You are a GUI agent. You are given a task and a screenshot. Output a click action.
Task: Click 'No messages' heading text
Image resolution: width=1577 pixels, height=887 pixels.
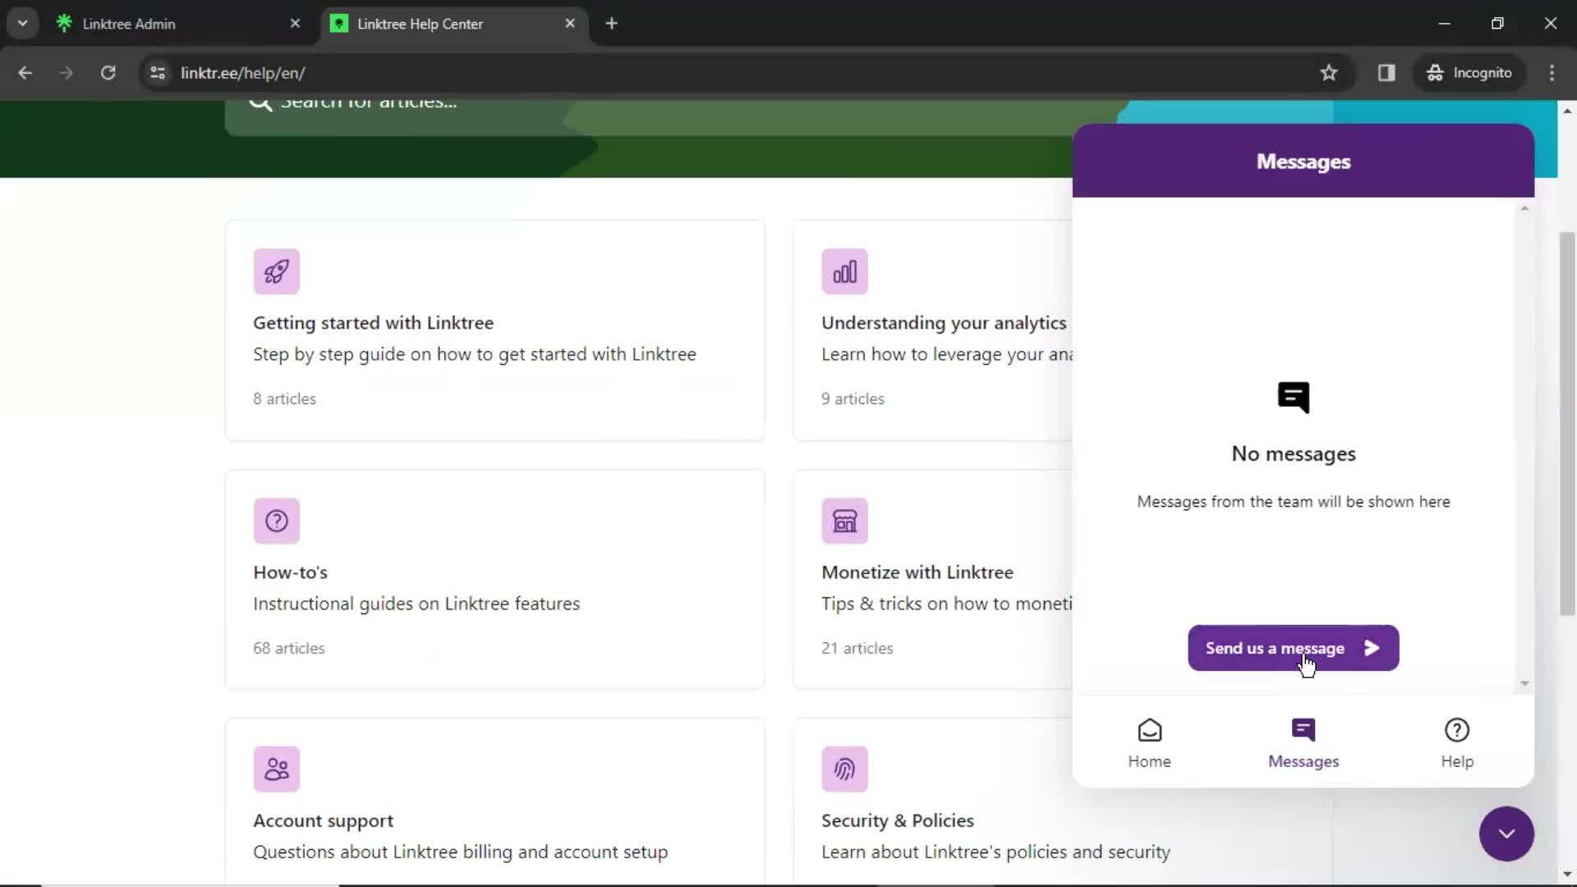click(1294, 453)
